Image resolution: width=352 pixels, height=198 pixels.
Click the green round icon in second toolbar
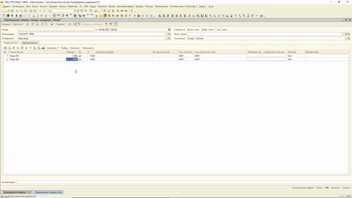[x=8, y=16]
